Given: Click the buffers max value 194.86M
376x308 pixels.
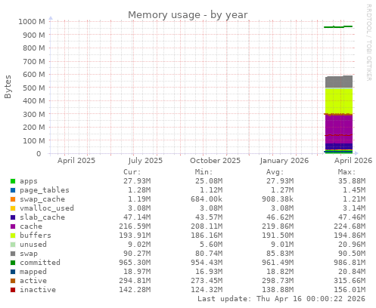Looking at the screenshot, I should pyautogui.click(x=350, y=236).
